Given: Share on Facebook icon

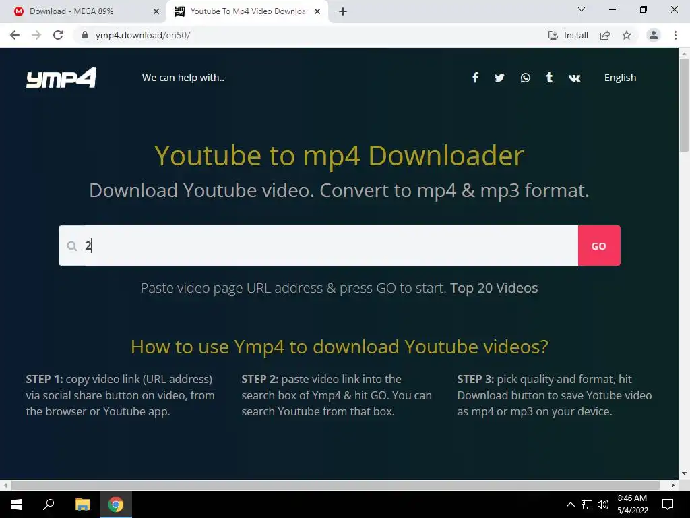Looking at the screenshot, I should (475, 78).
